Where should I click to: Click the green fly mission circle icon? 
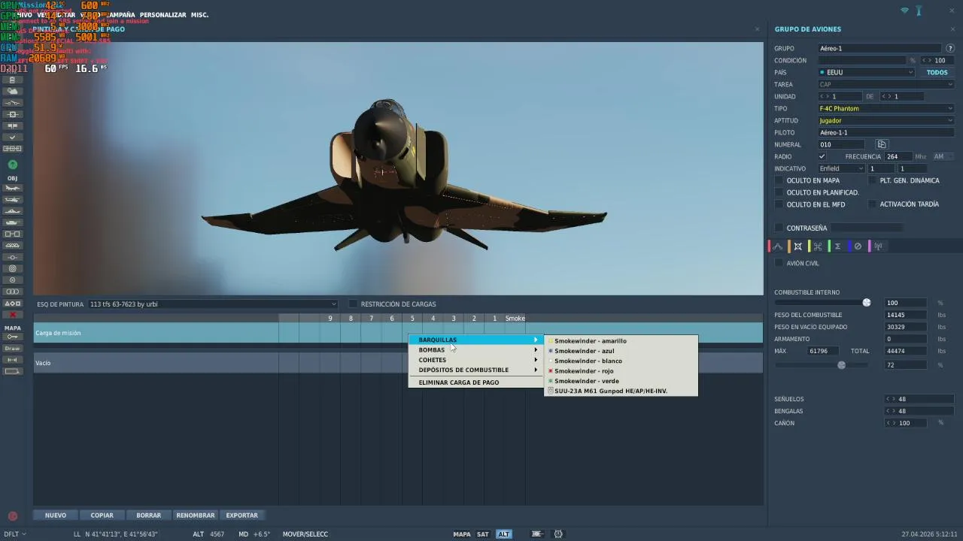click(12, 165)
